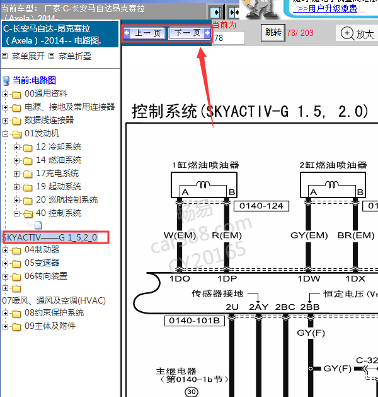Select the 00通用资料 tree label
The width and height of the screenshot is (378, 397).
click(46, 93)
